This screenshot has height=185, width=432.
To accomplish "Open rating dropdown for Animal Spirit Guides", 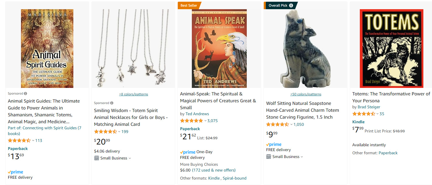I will (33, 141).
